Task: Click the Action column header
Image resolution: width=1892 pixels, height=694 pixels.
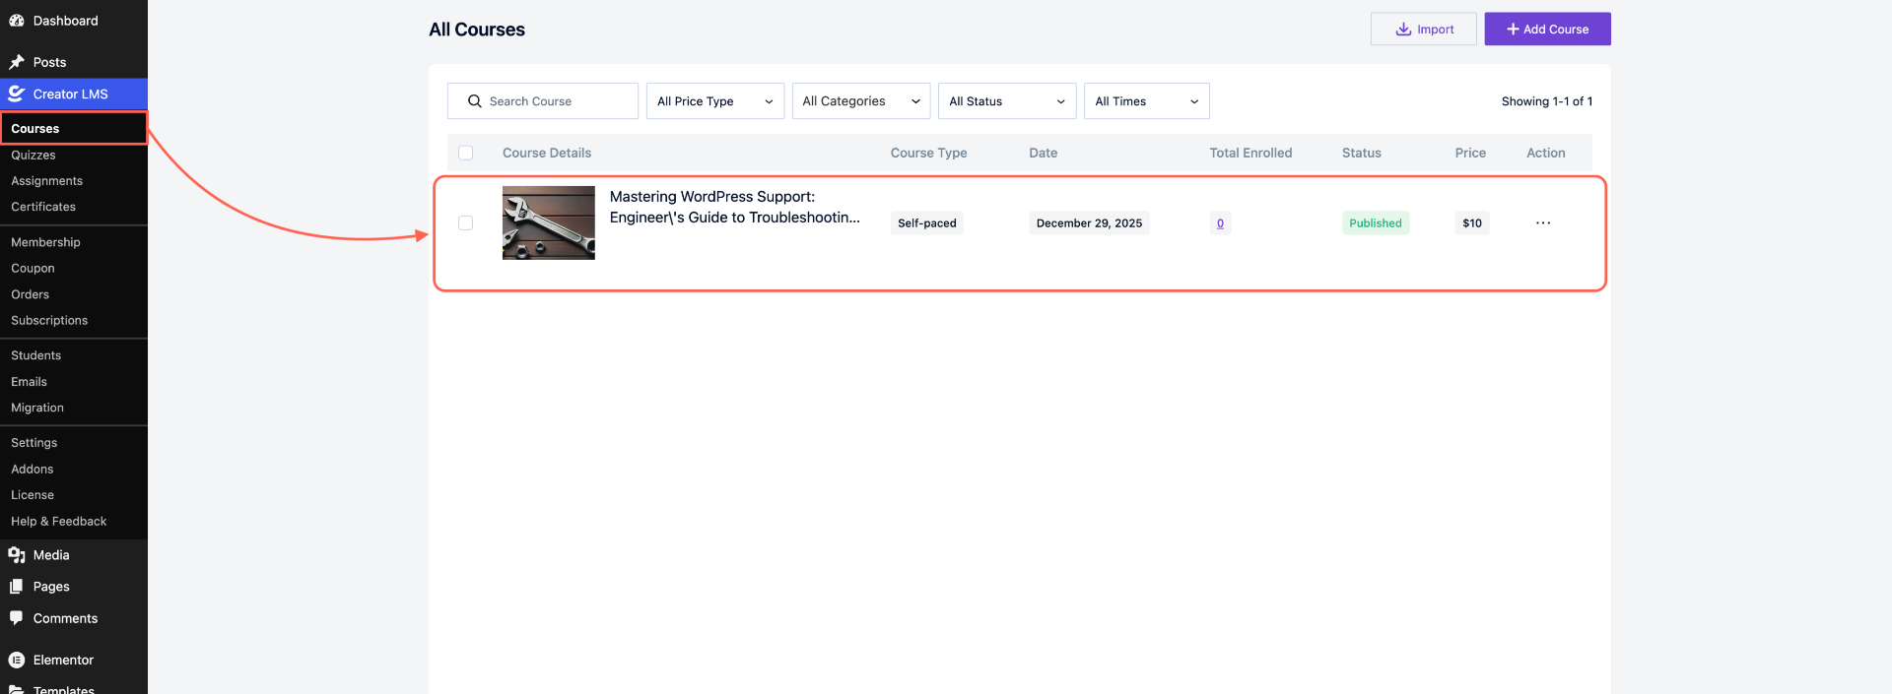Action: coord(1545,153)
